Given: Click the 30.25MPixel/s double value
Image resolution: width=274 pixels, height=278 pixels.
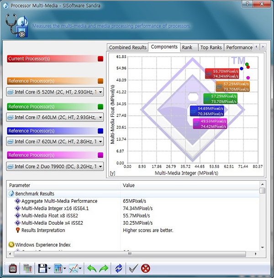Looking at the screenshot, I should pos(138,223).
